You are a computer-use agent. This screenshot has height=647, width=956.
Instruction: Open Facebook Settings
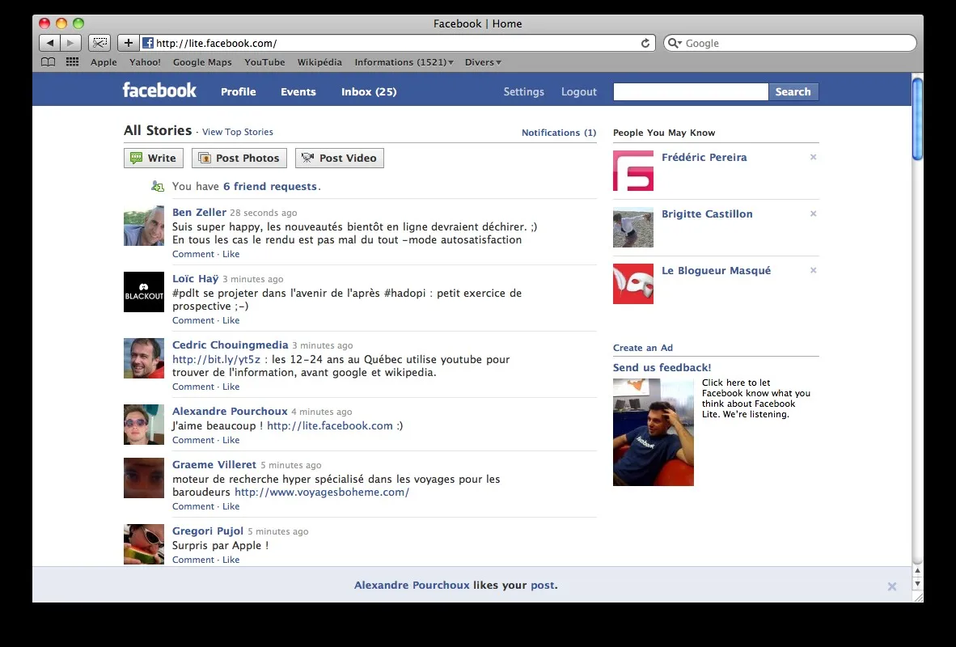[x=524, y=91]
